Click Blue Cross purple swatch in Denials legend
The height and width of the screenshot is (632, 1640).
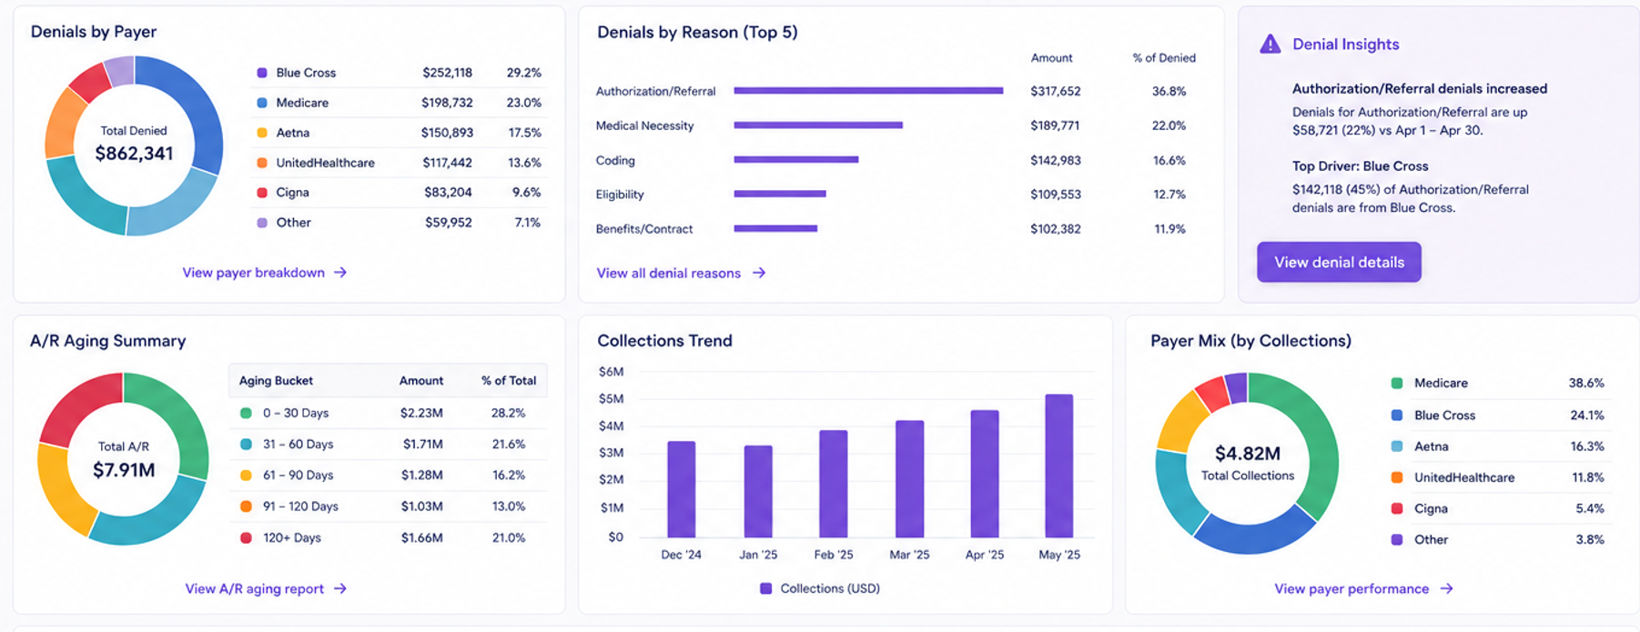tap(262, 73)
